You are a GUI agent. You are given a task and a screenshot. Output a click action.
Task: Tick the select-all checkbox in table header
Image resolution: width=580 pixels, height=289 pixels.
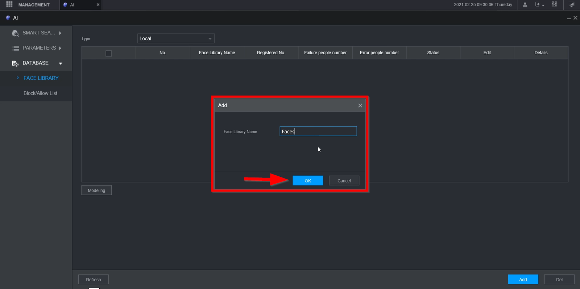(108, 53)
